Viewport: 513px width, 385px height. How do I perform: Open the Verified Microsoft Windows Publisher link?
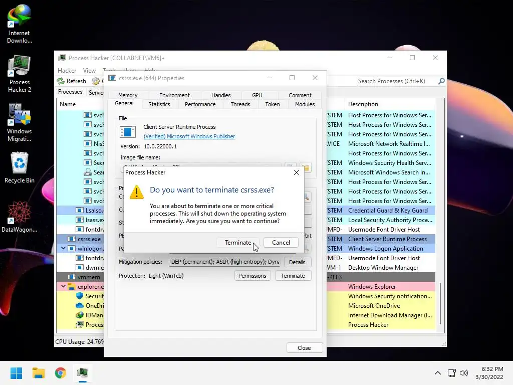click(x=189, y=136)
